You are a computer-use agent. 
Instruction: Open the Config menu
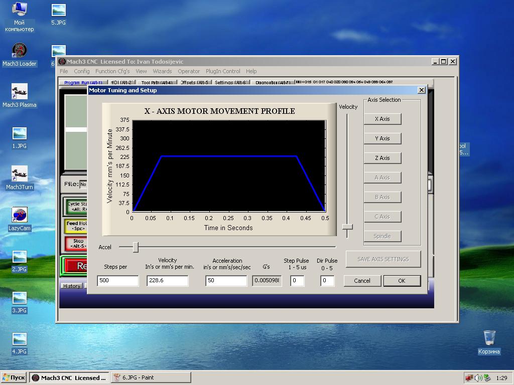[81, 71]
